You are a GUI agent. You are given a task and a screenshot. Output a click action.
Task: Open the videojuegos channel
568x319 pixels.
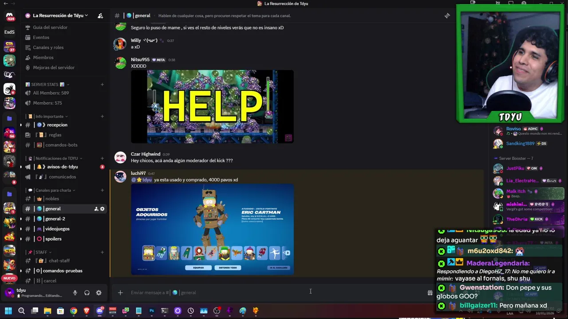[x=65, y=229]
